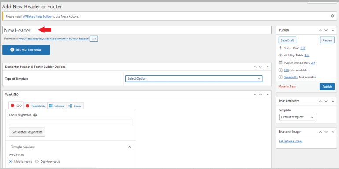Move Post Attributes panel down

326,101
